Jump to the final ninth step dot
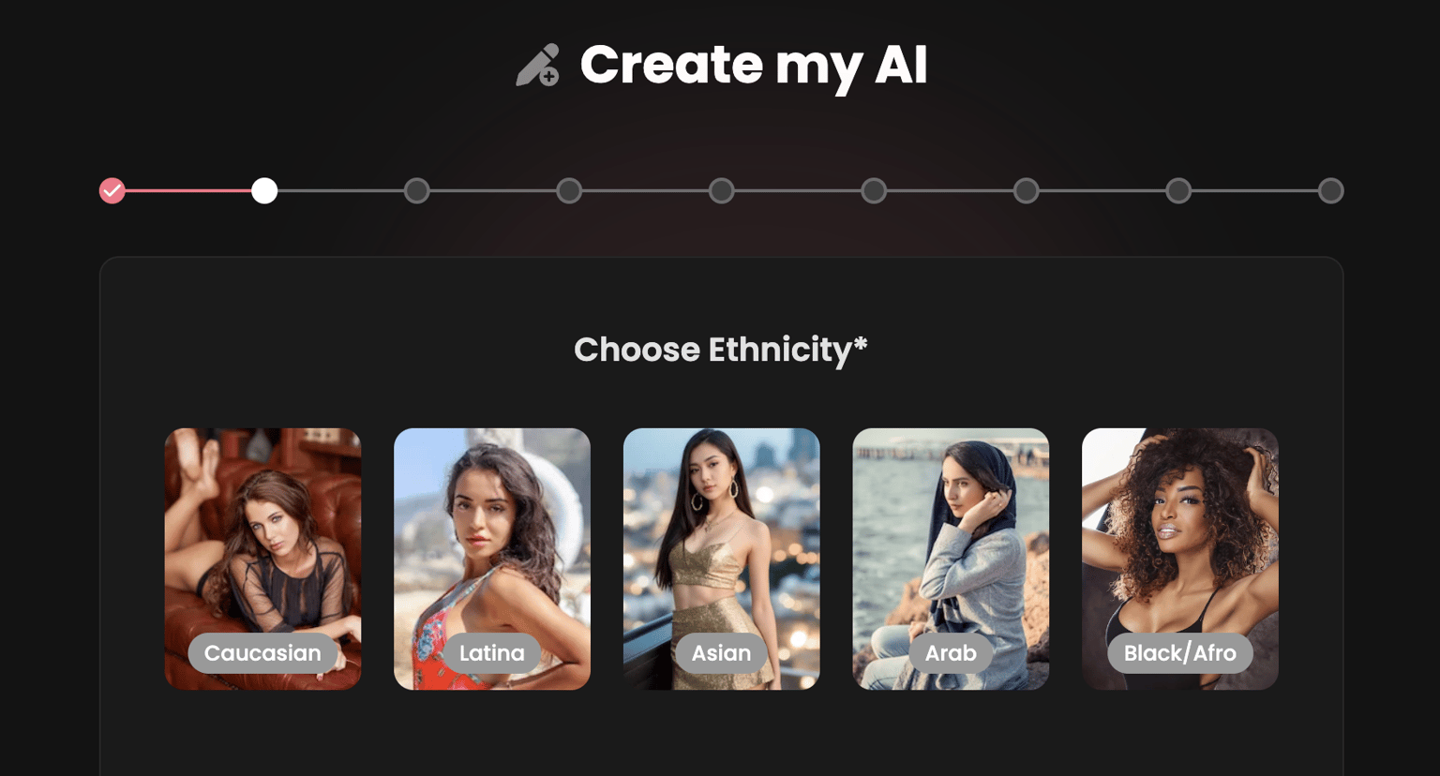This screenshot has height=776, width=1440. (x=1331, y=191)
